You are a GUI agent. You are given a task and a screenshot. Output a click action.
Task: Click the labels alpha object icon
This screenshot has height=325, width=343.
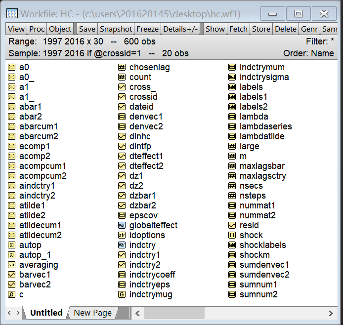(x=232, y=87)
